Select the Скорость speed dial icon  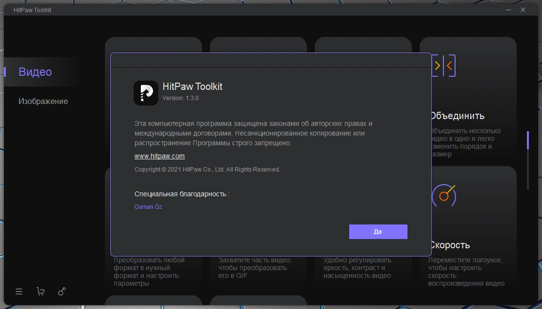444,195
